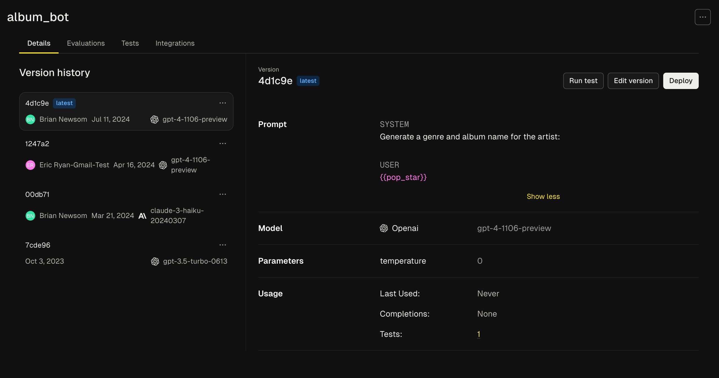The width and height of the screenshot is (719, 378).
Task: Click the Anthropic logo on version 00db71
Action: 142,216
